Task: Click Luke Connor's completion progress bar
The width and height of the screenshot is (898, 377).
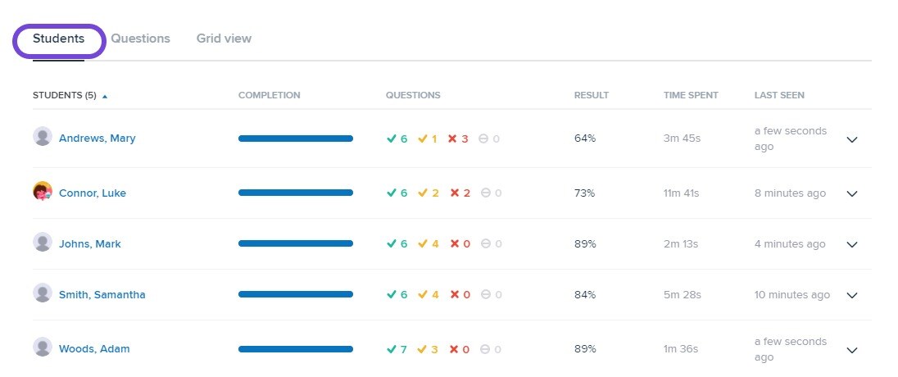Action: click(x=296, y=193)
